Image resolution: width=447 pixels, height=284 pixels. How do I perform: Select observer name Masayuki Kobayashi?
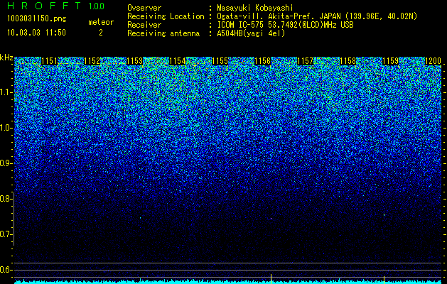255,8
